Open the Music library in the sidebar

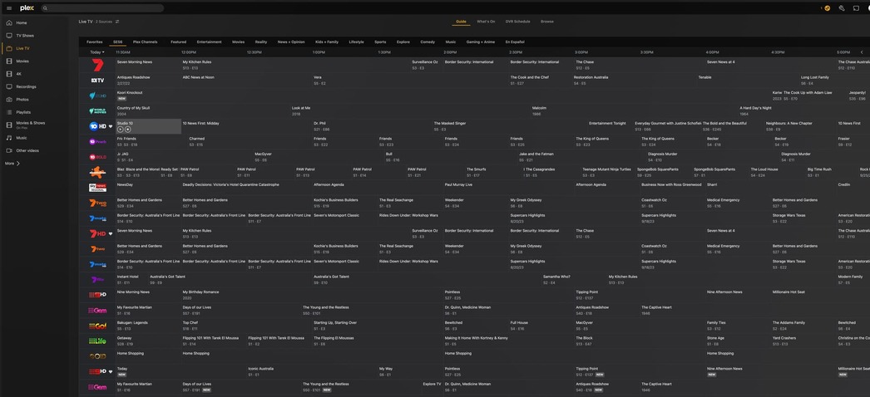pos(17,138)
